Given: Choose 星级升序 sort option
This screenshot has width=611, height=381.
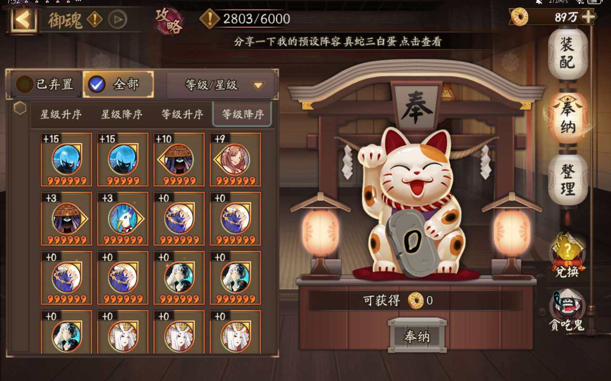Looking at the screenshot, I should pyautogui.click(x=61, y=114).
